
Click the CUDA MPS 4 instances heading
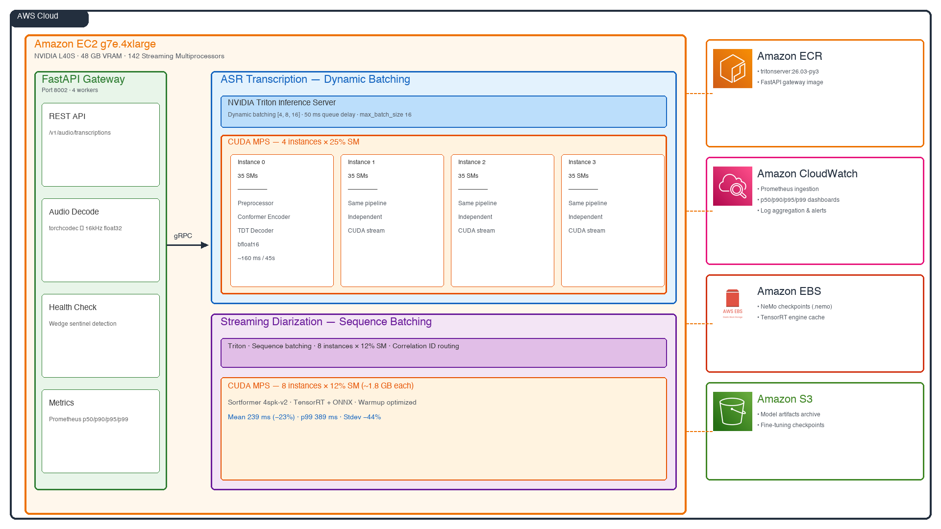click(294, 142)
